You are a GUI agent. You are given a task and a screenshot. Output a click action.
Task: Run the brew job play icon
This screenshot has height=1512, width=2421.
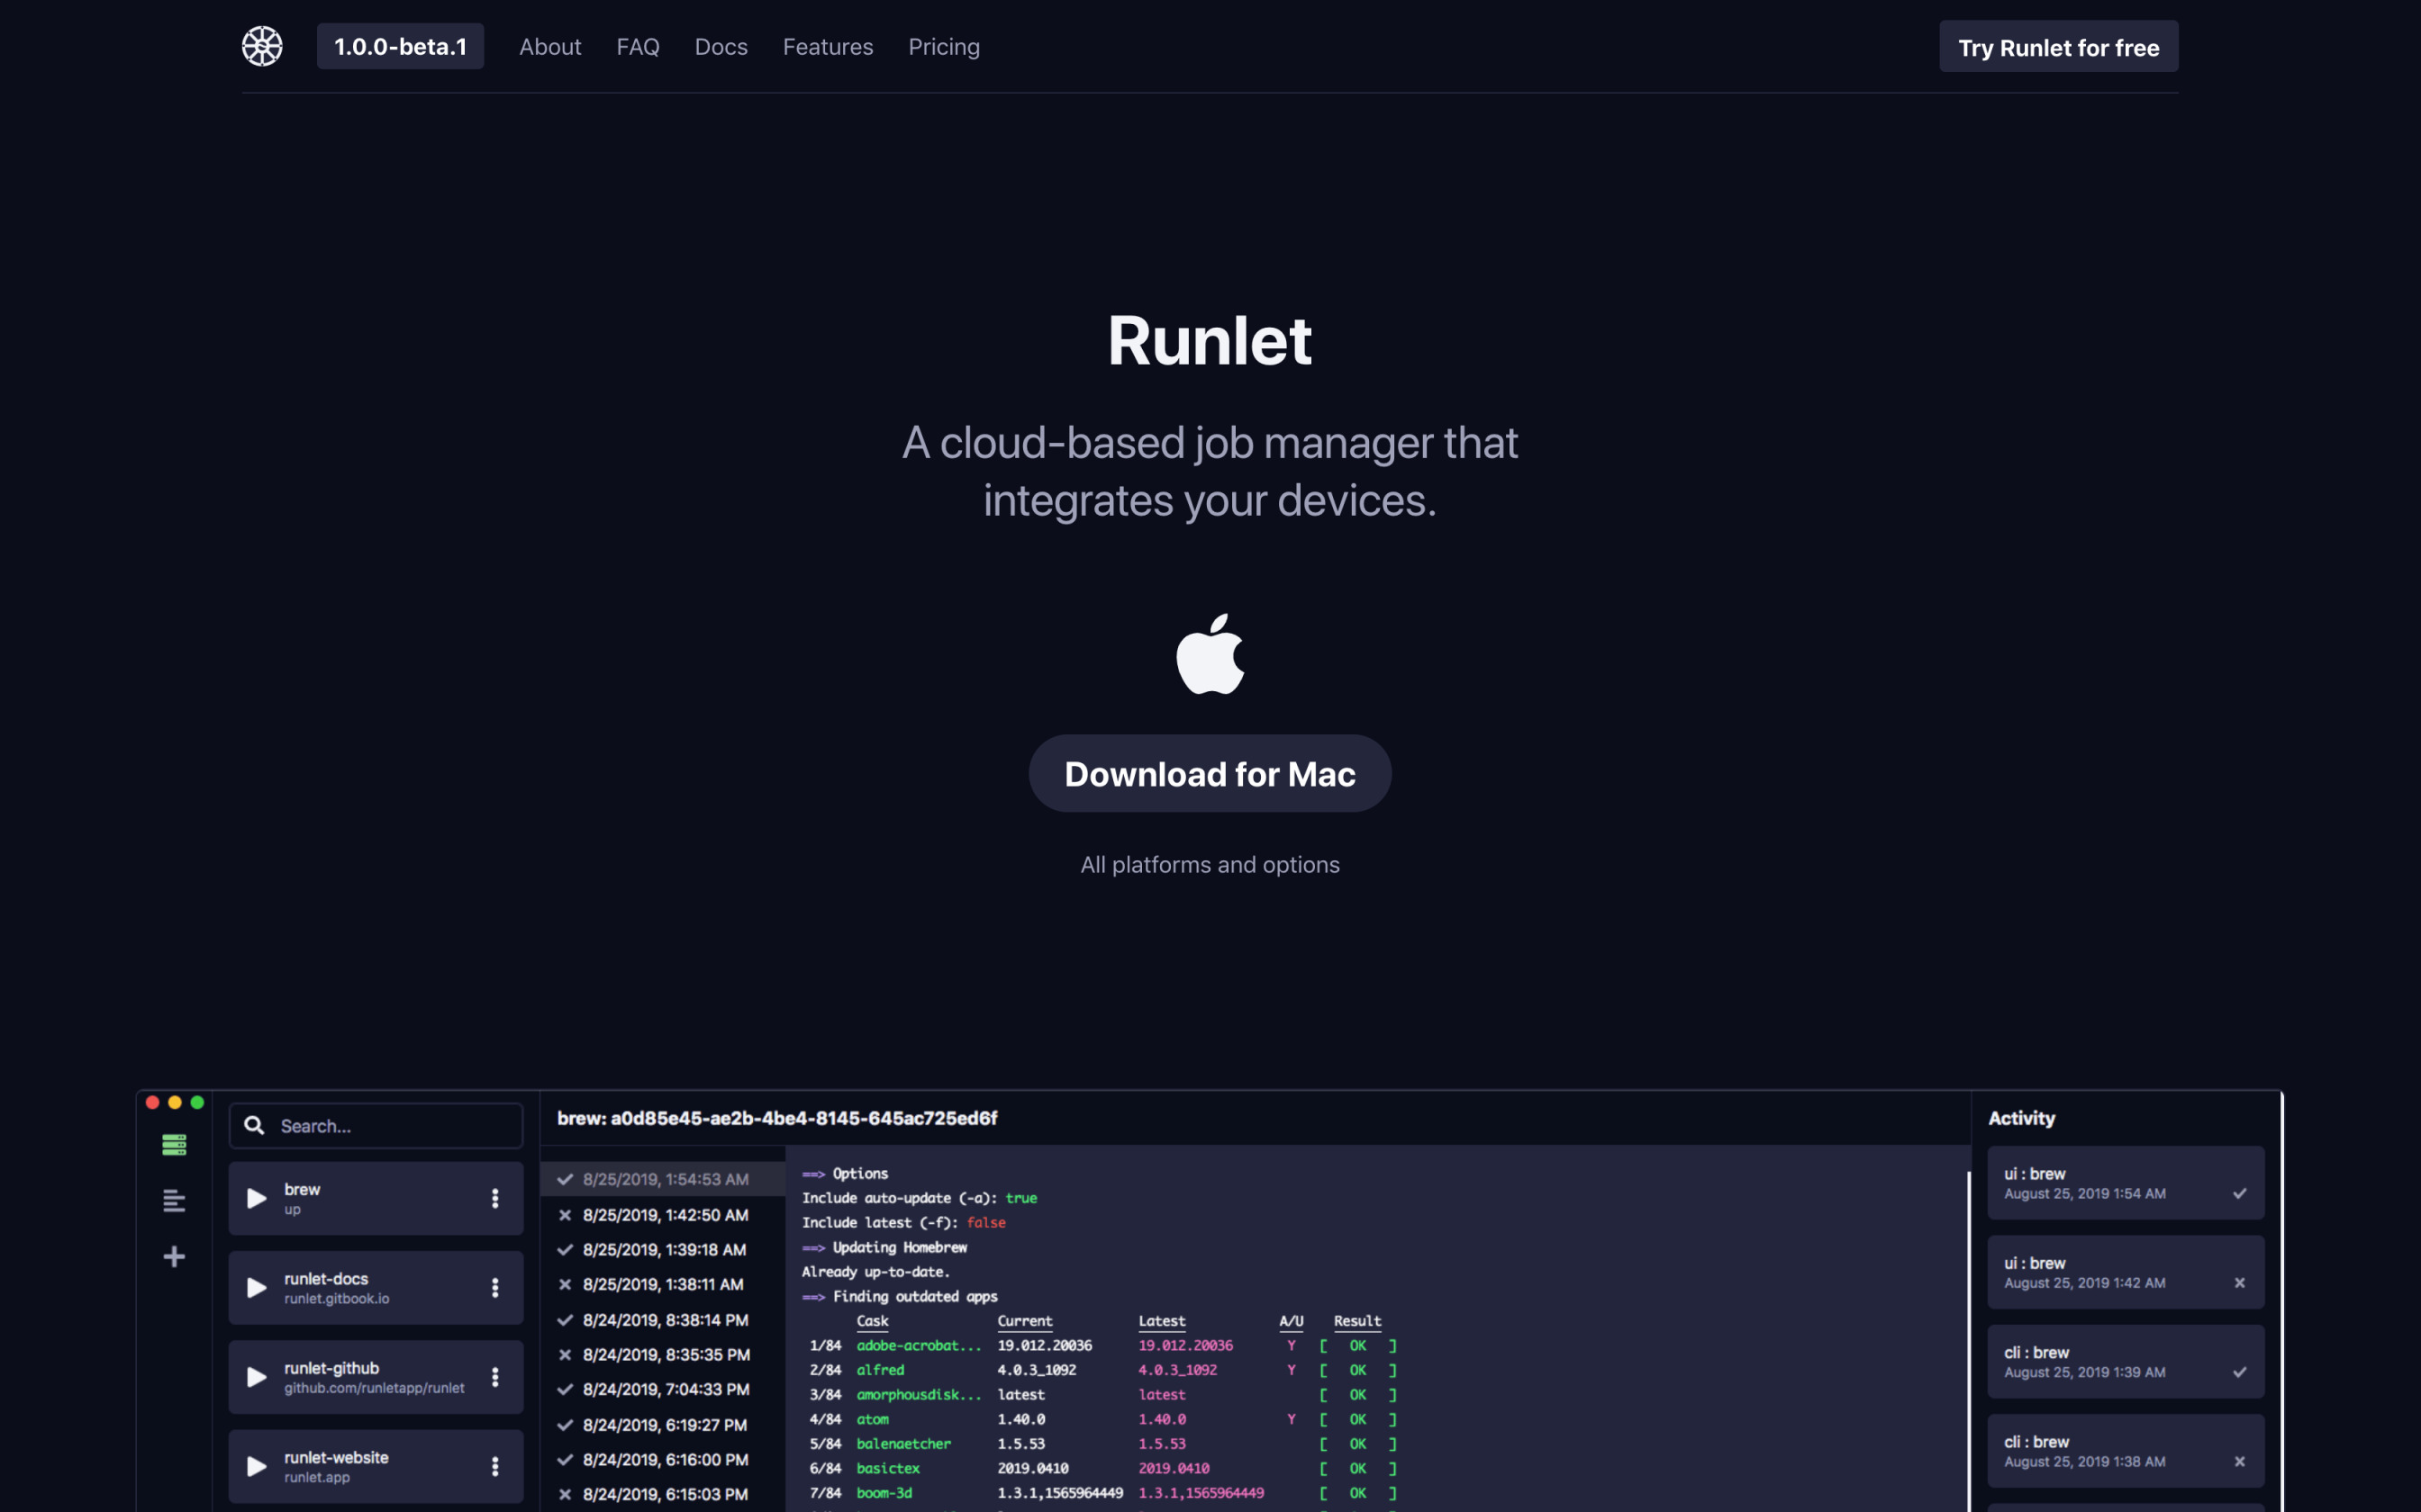tap(257, 1198)
